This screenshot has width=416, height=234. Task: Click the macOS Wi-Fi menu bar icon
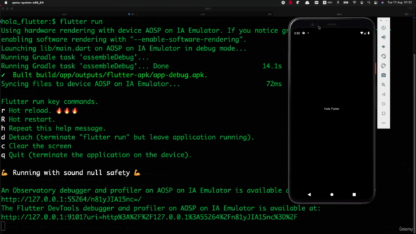coord(354,3)
